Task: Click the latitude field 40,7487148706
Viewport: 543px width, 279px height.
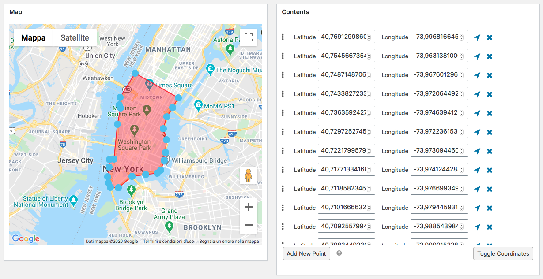Action: pyautogui.click(x=347, y=74)
